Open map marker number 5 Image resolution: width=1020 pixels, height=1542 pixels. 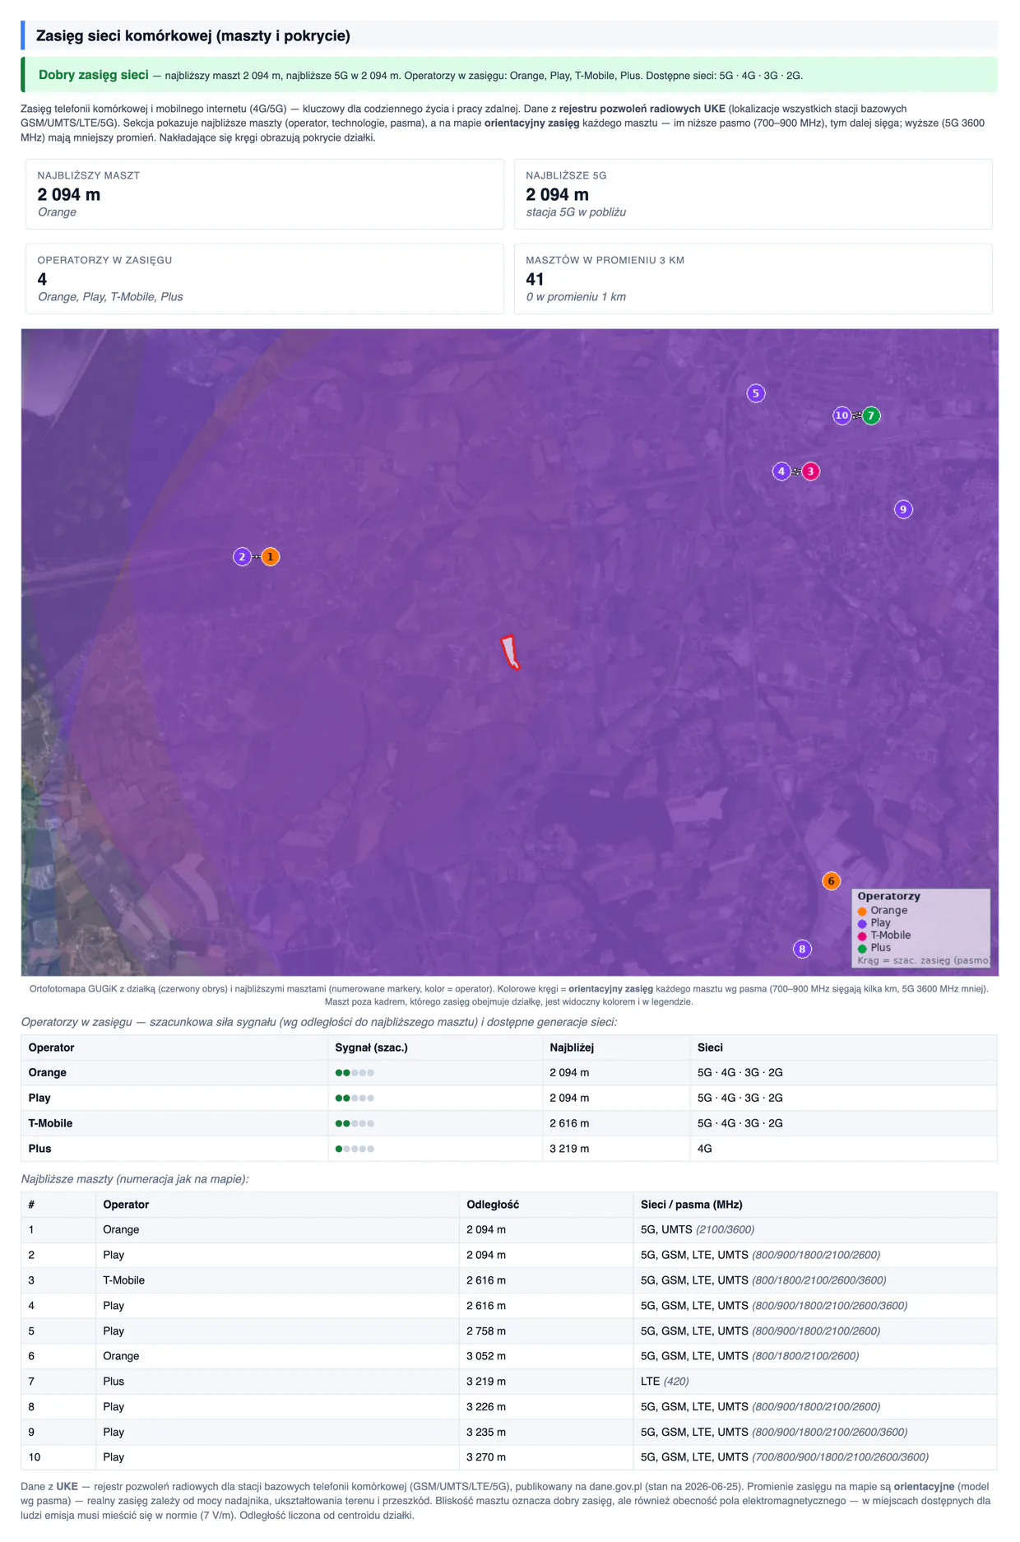click(756, 393)
